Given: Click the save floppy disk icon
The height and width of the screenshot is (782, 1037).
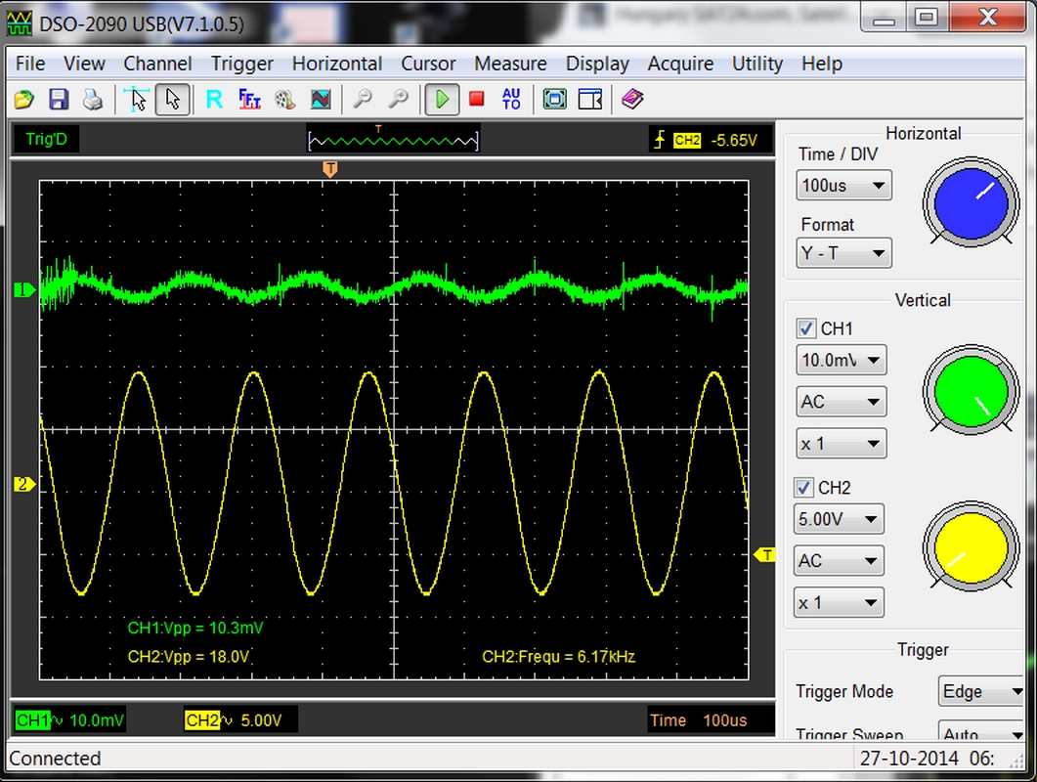Looking at the screenshot, I should [58, 99].
